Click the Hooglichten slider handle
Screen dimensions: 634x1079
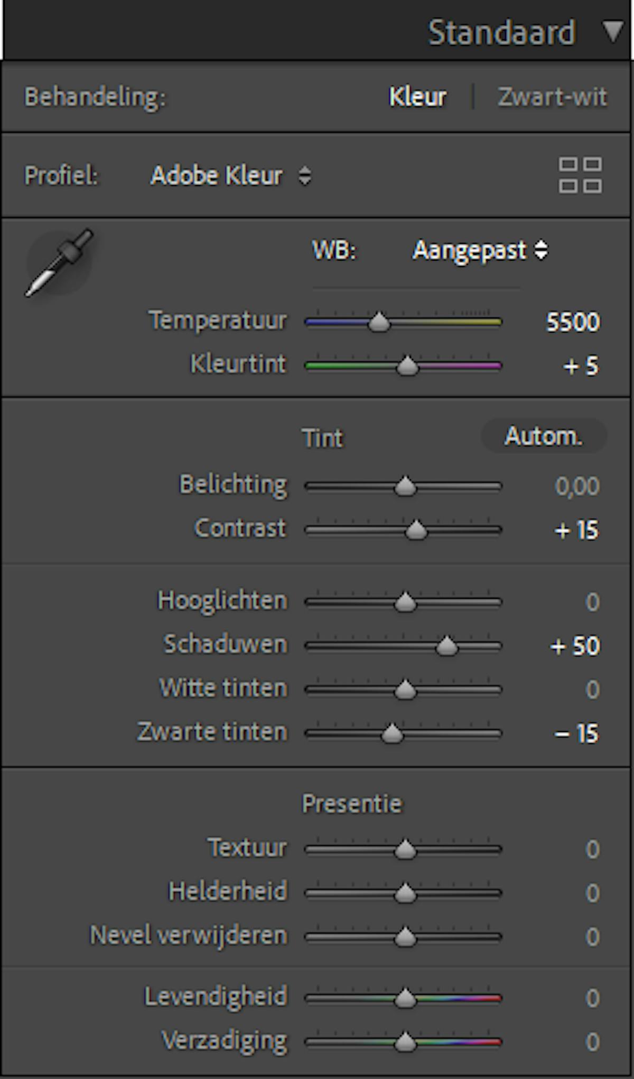pyautogui.click(x=405, y=602)
